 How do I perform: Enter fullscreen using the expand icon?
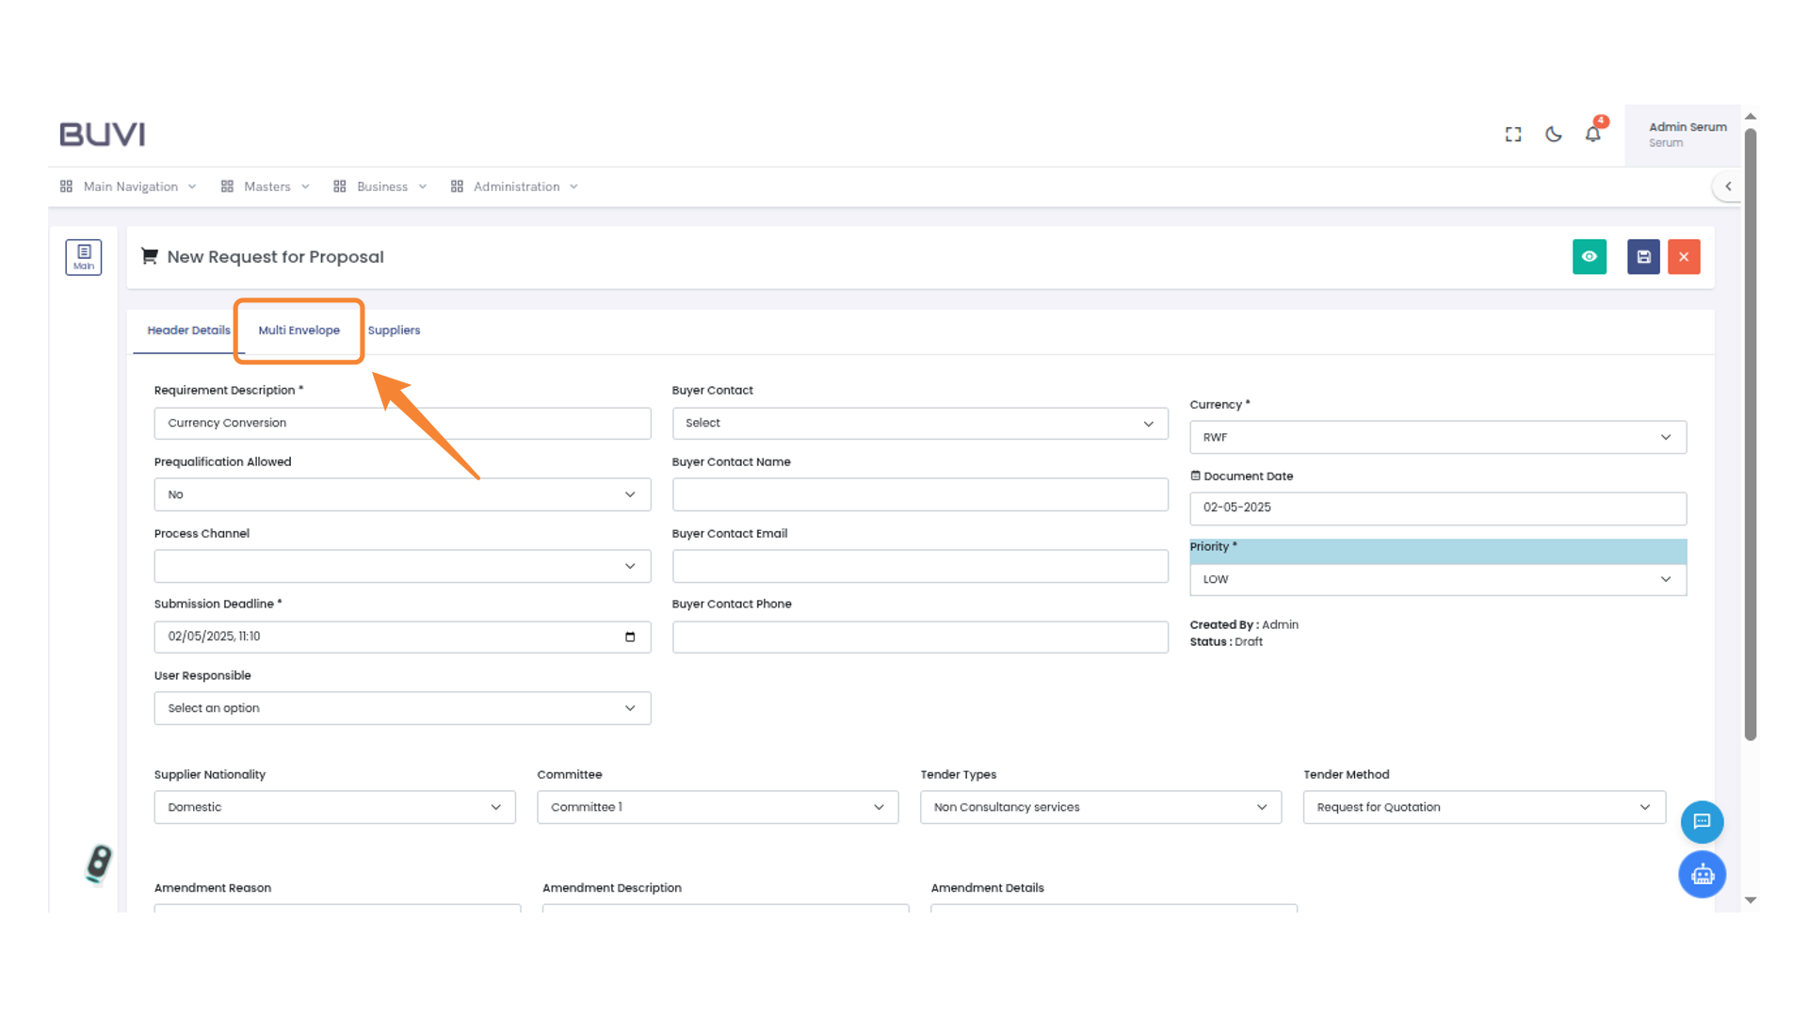[x=1513, y=135]
